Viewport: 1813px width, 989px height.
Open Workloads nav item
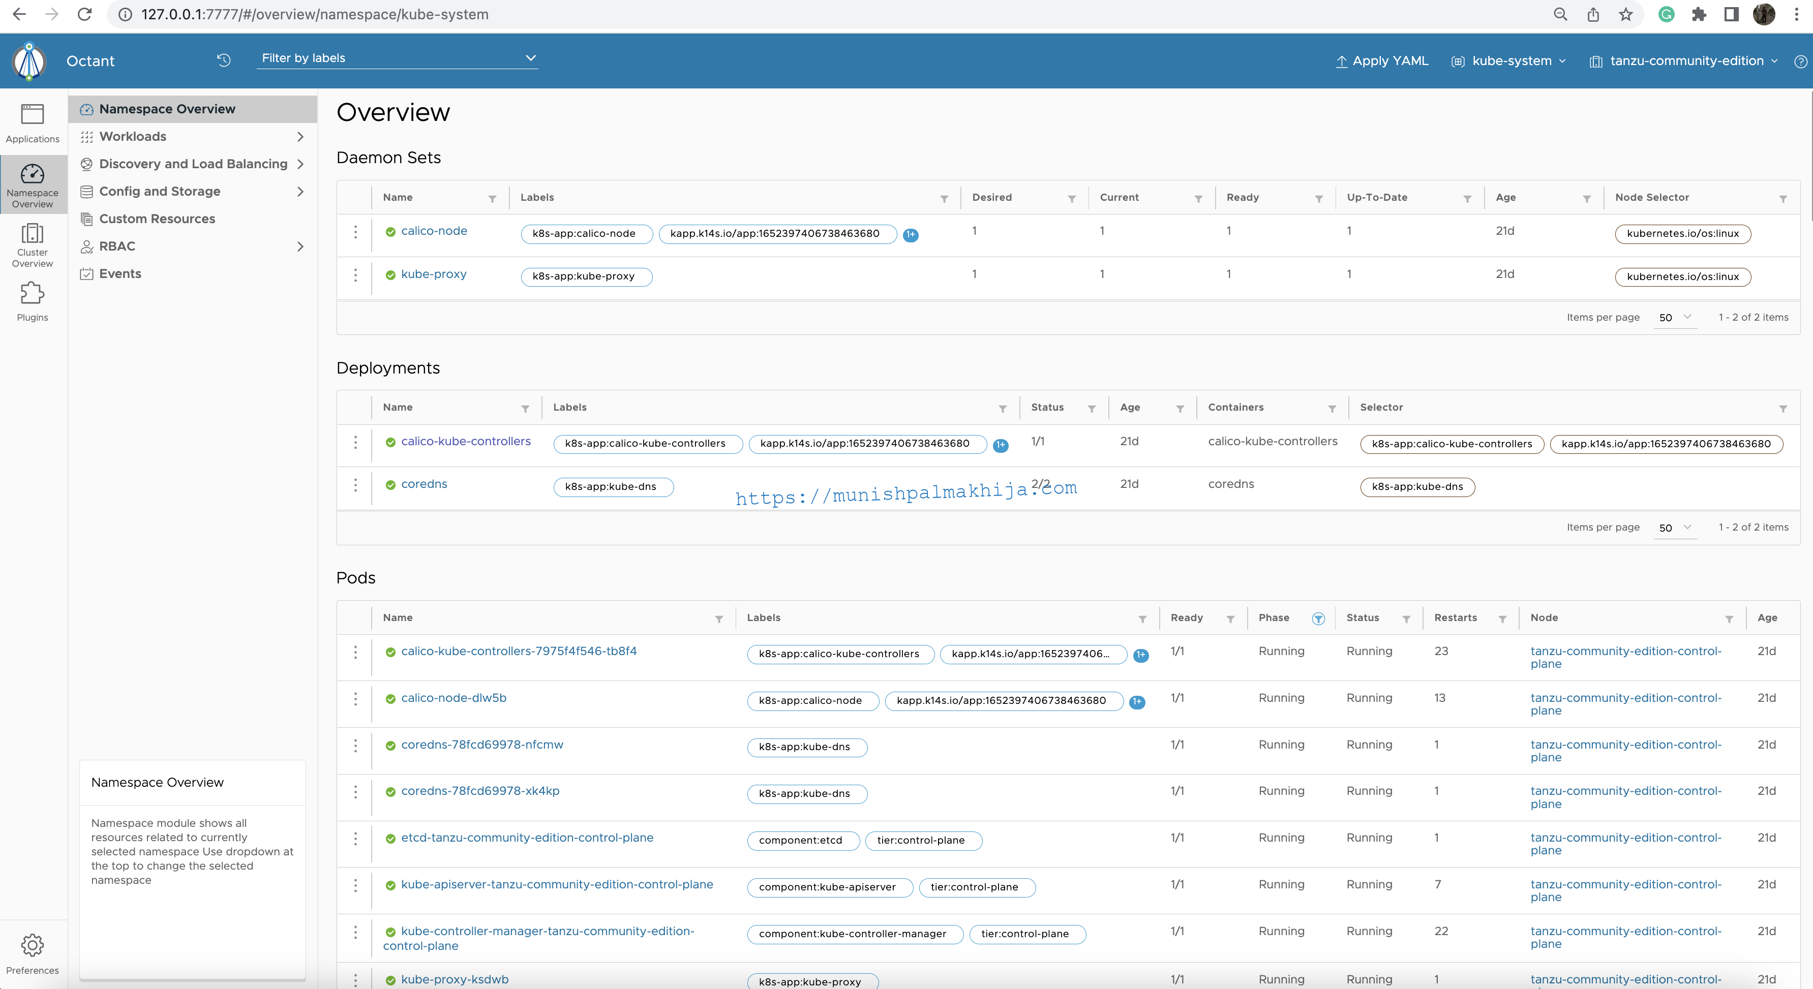133,137
